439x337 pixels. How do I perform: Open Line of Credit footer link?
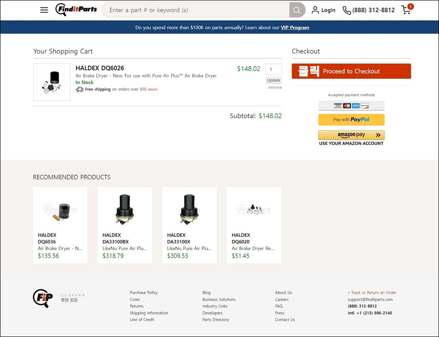pyautogui.click(x=142, y=320)
